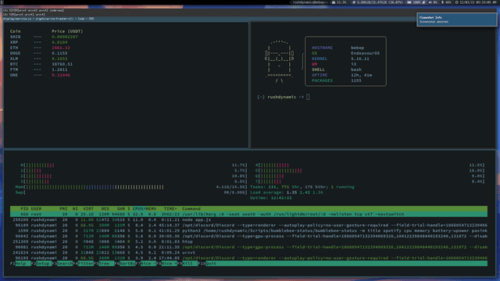Click the KERNEL 5.16.11 line
Viewport: 500px width, 281px height.
(341, 59)
